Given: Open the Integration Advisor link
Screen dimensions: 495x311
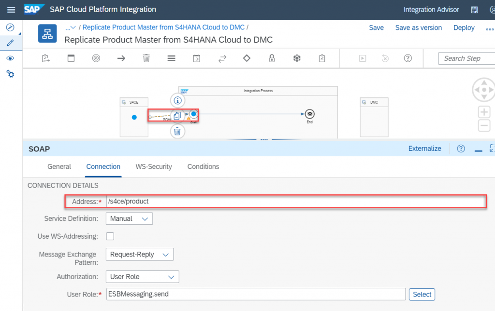Looking at the screenshot, I should point(431,10).
